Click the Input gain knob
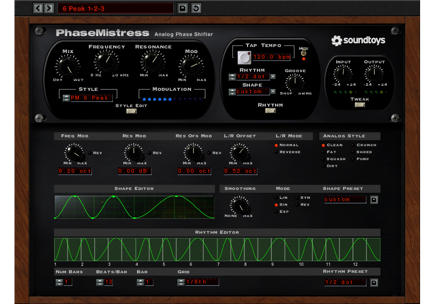Image resolution: width=435 pixels, height=304 pixels. [x=343, y=73]
